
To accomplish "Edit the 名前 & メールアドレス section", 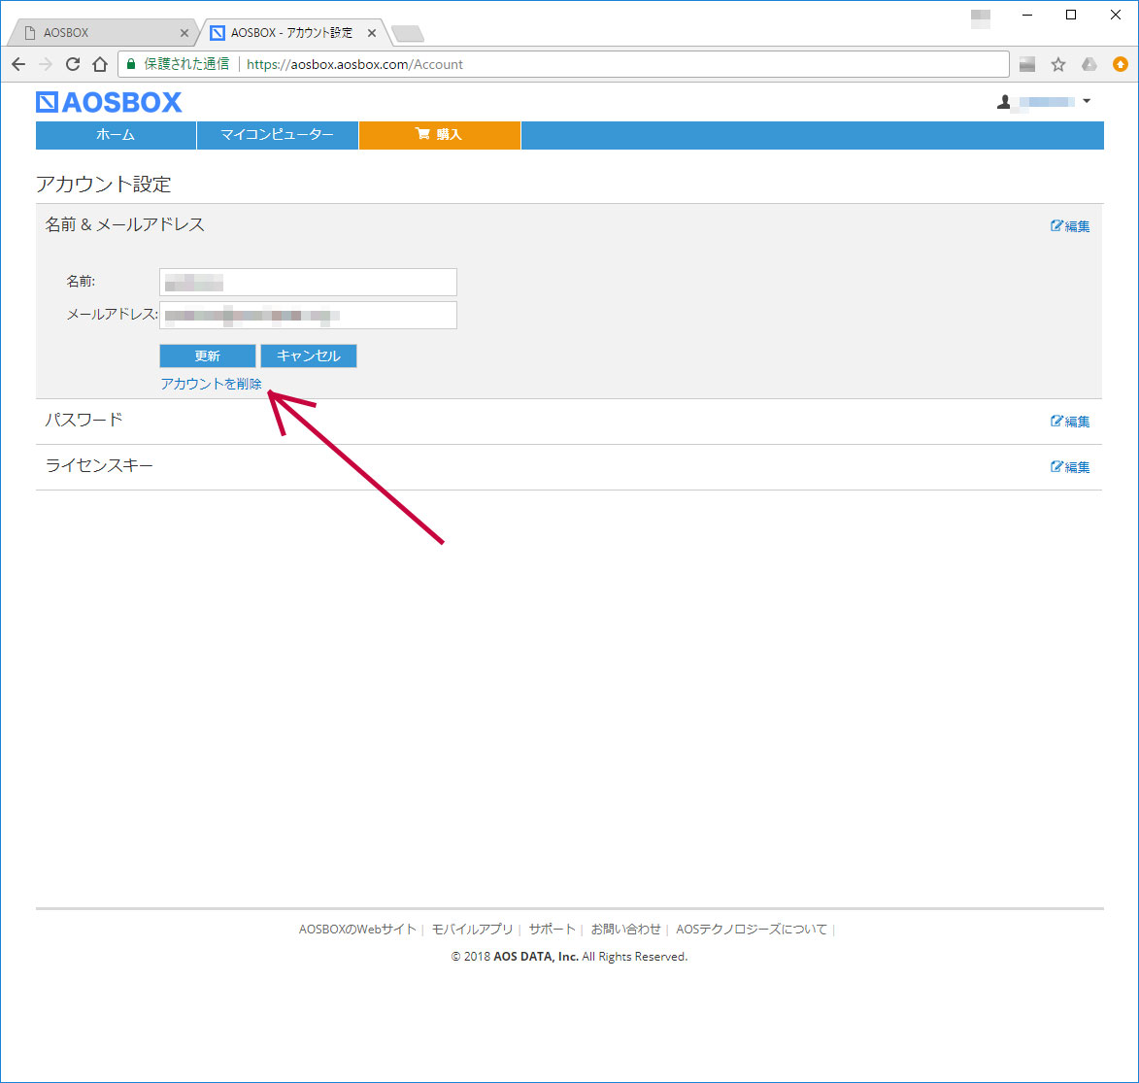I will pyautogui.click(x=1070, y=226).
